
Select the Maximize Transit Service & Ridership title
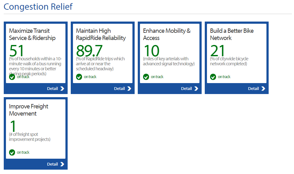coord(32,34)
